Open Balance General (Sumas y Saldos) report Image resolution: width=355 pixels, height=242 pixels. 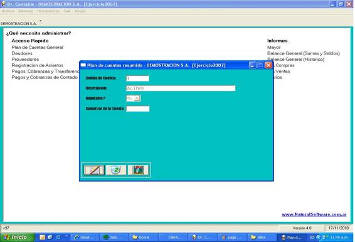point(304,53)
